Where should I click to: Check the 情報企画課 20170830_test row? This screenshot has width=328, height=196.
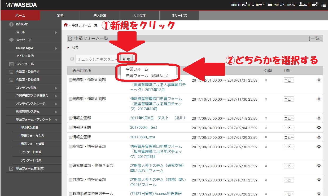pyautogui.click(x=71, y=137)
